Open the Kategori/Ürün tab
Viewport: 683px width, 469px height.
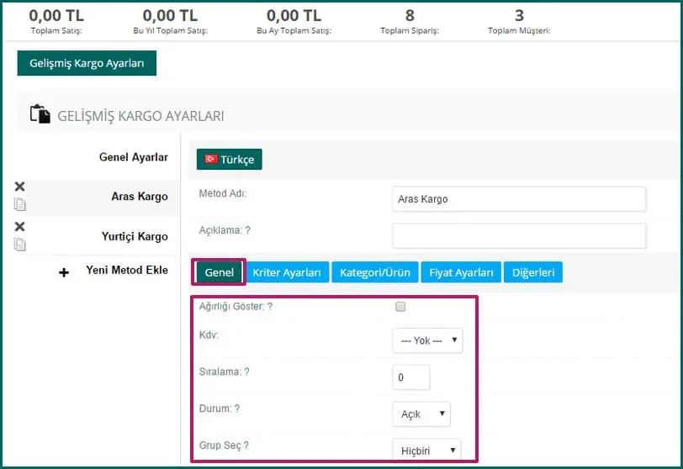(374, 272)
